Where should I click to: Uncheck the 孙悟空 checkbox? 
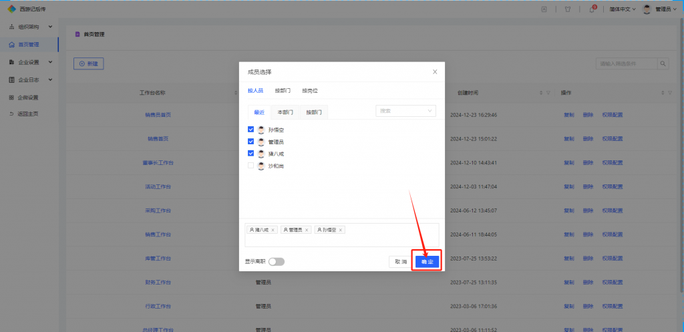click(251, 130)
